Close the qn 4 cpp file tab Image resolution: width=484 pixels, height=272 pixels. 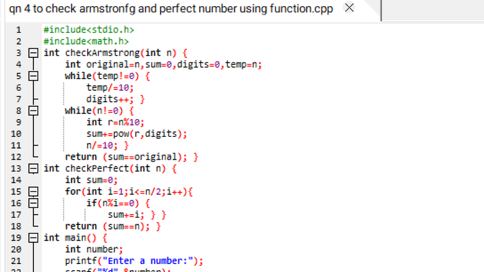(x=349, y=8)
